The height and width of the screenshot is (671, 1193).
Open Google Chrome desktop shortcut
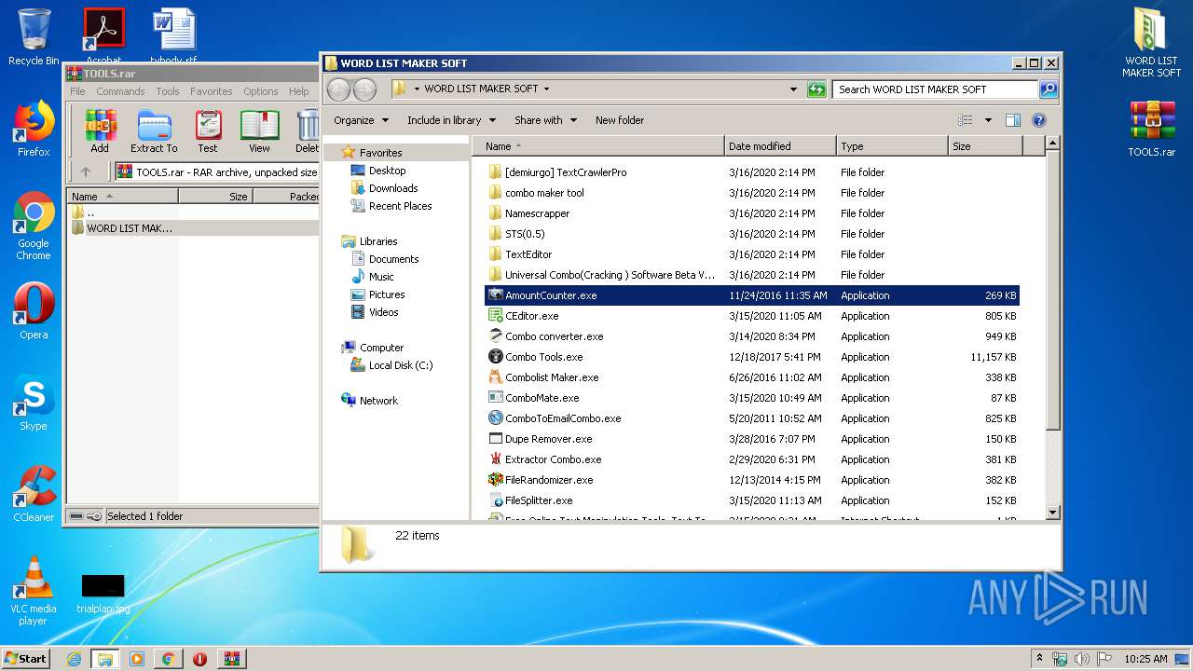34,226
